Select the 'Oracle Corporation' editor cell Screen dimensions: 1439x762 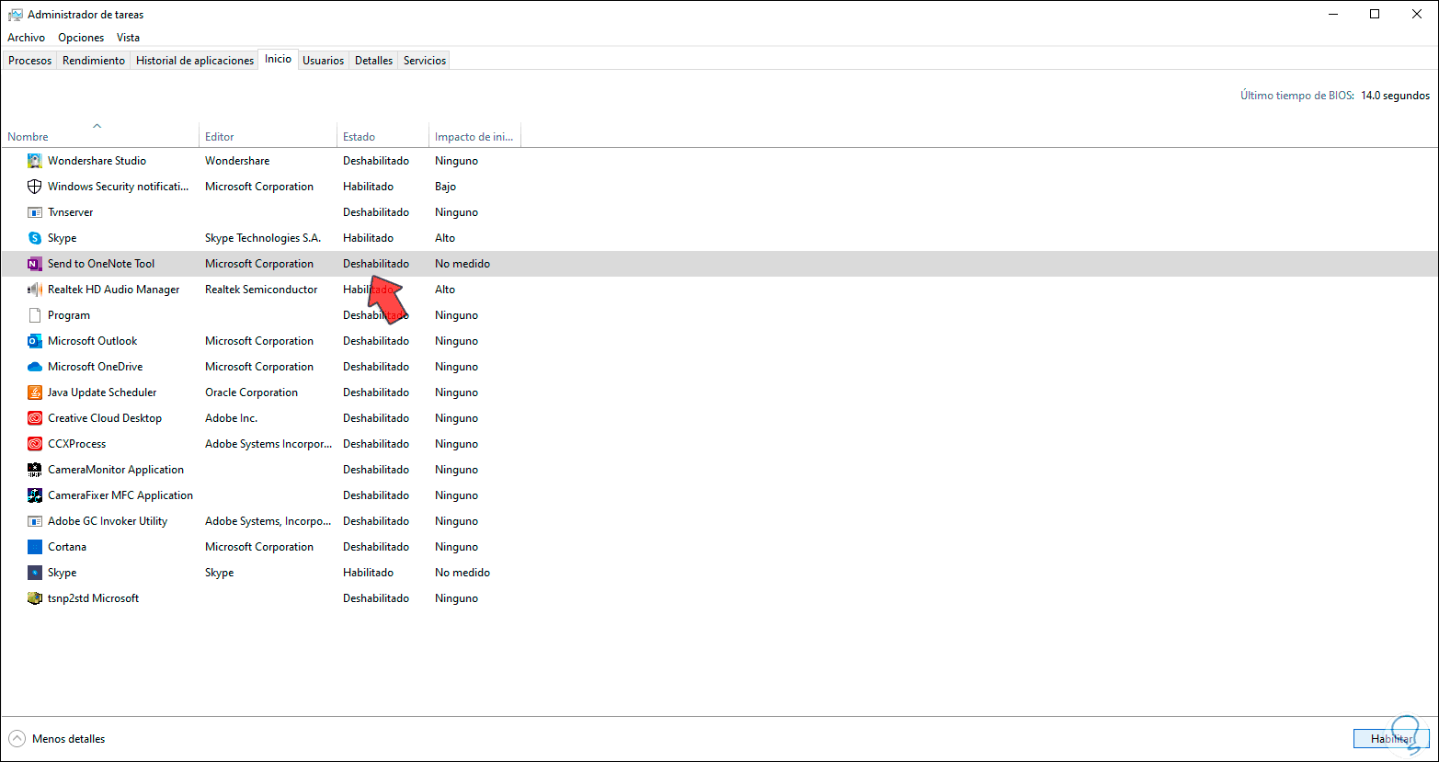(252, 392)
